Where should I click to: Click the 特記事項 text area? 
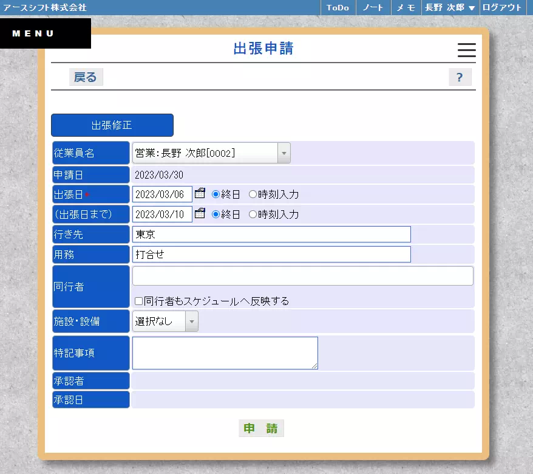(x=225, y=352)
